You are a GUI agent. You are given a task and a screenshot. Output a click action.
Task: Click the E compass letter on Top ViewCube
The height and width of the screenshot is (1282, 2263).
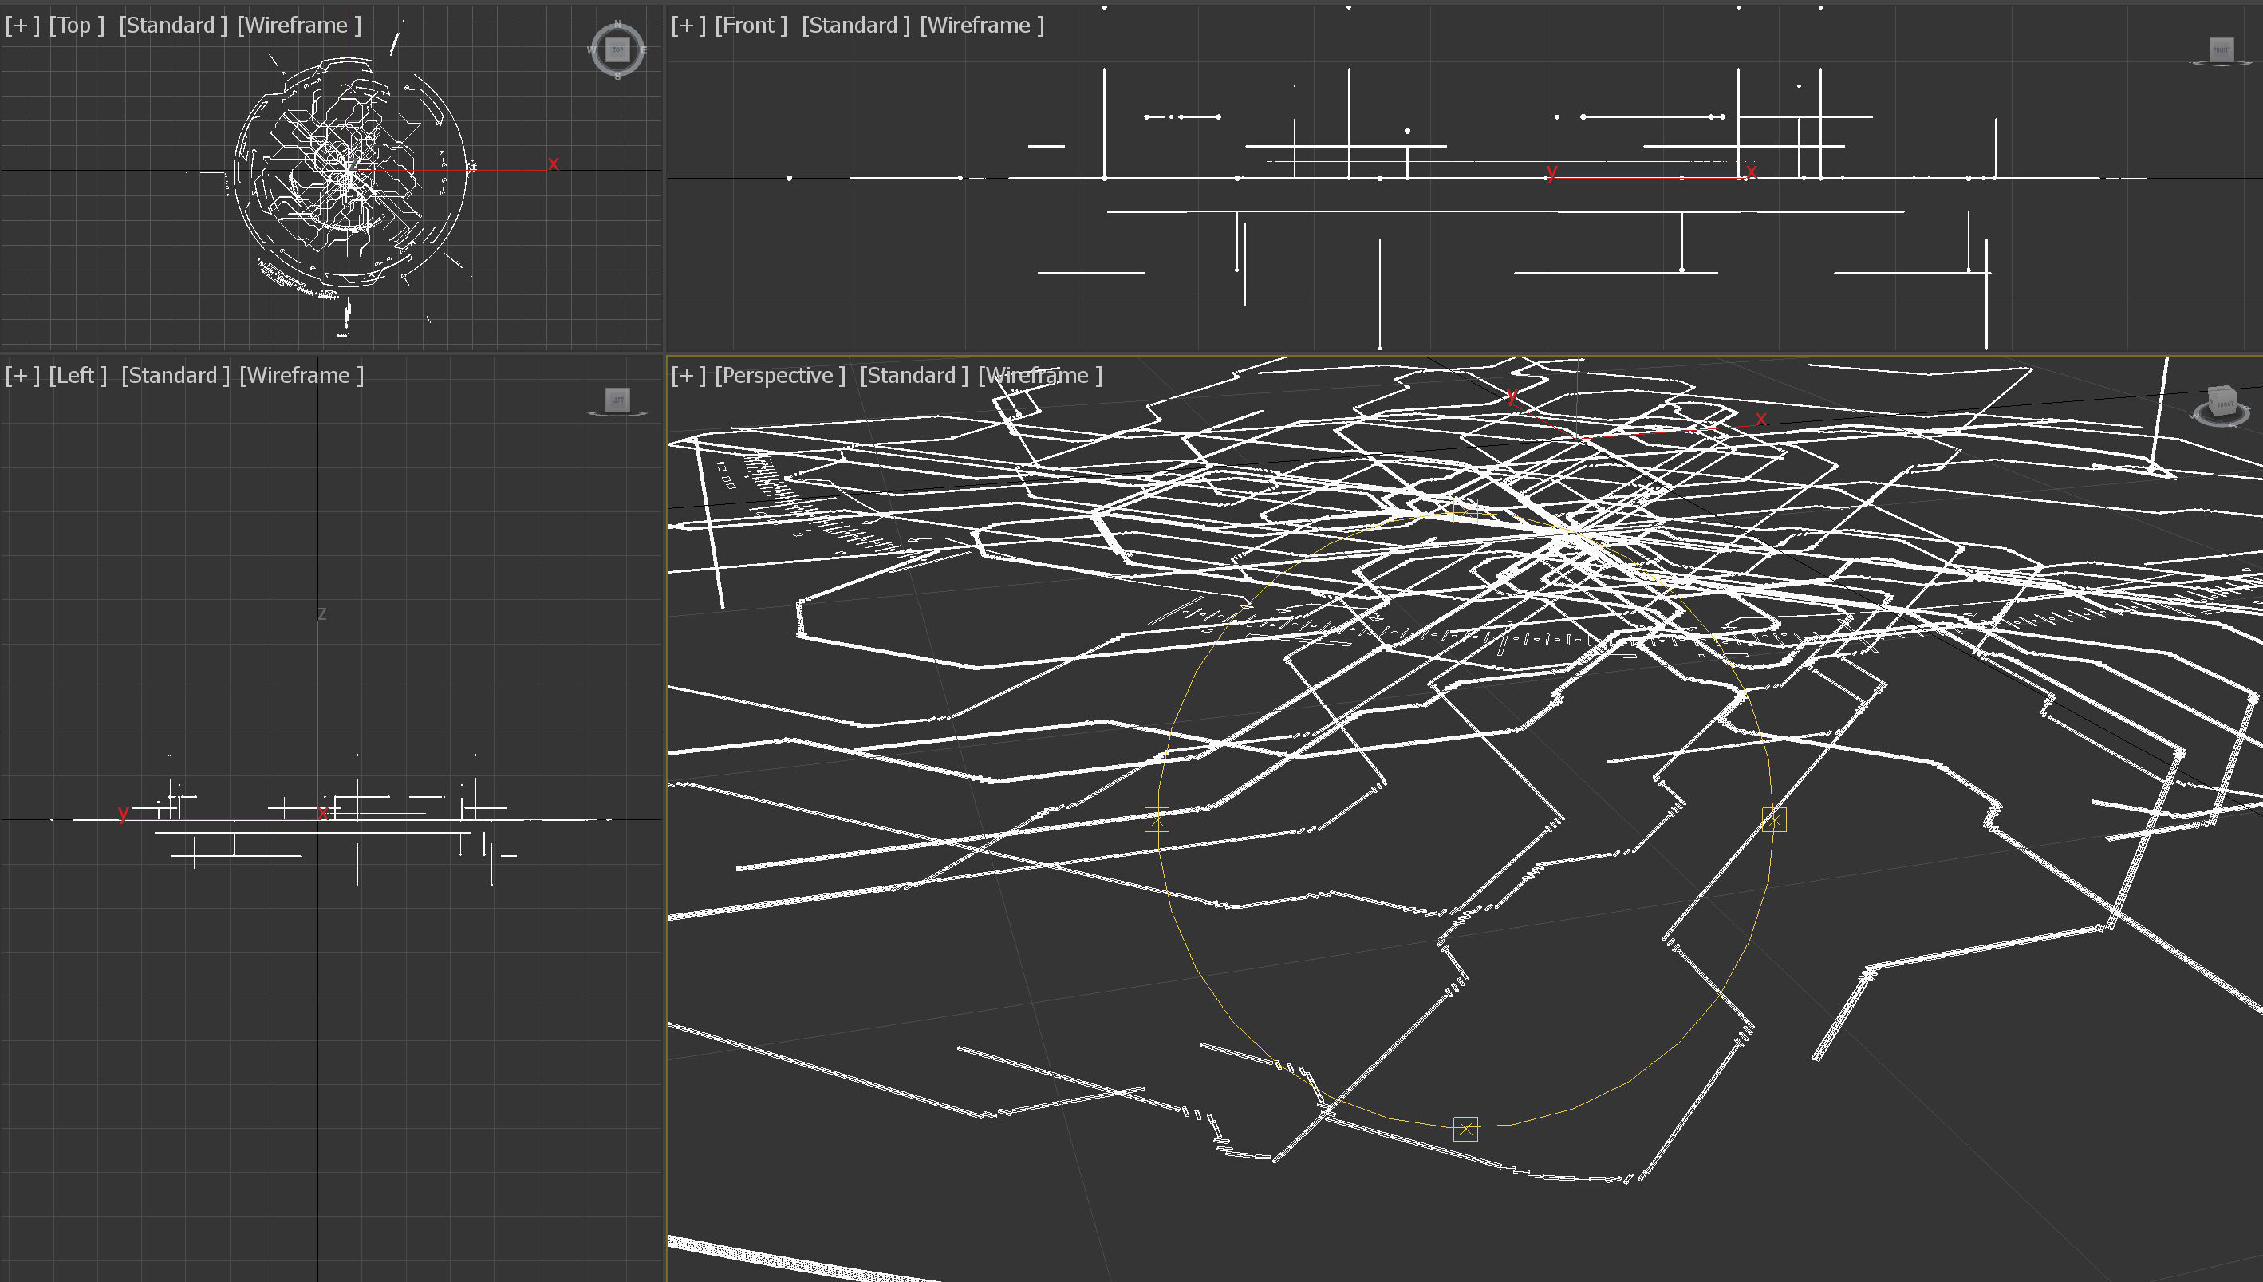coord(645,50)
